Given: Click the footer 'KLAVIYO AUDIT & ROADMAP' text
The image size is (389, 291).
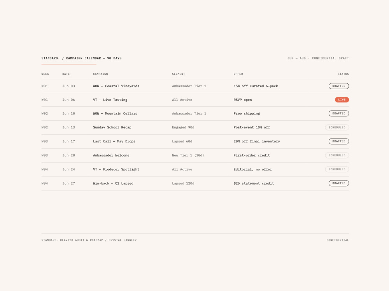Looking at the screenshot, I should pos(81,240).
